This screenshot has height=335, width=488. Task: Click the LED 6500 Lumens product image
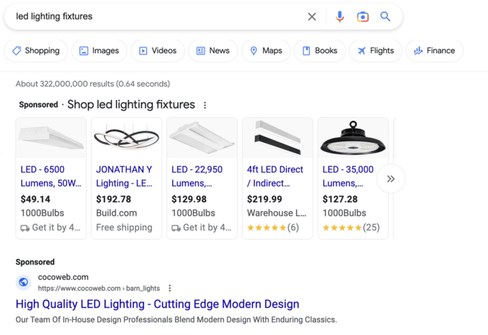51,138
